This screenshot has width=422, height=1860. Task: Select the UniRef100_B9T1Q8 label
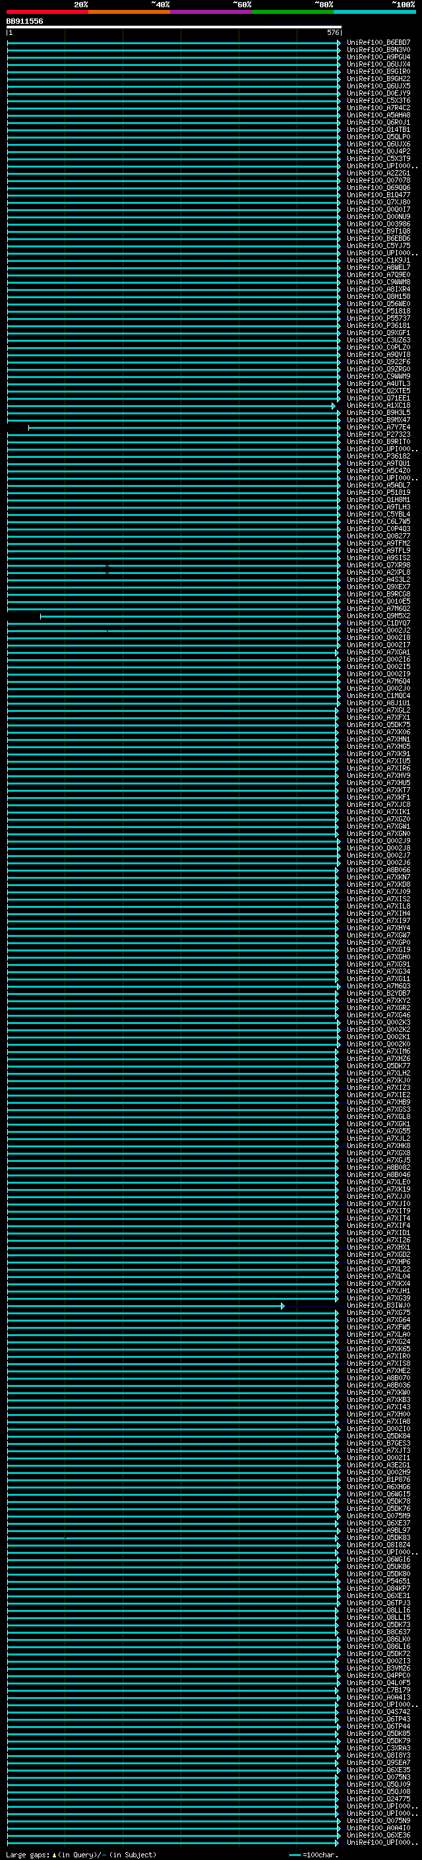pos(378,231)
